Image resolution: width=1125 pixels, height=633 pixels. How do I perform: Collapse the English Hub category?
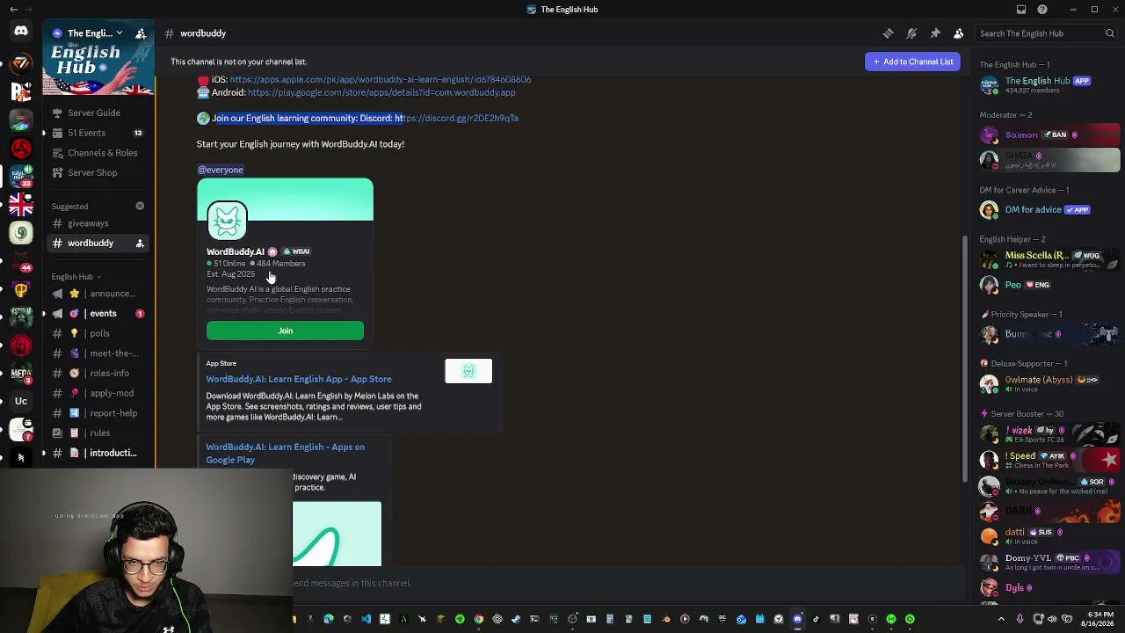coord(76,277)
